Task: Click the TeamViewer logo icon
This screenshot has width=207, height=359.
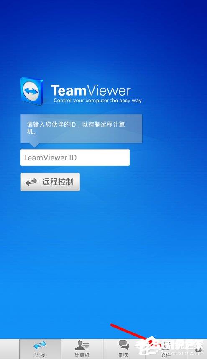Action: 31,91
